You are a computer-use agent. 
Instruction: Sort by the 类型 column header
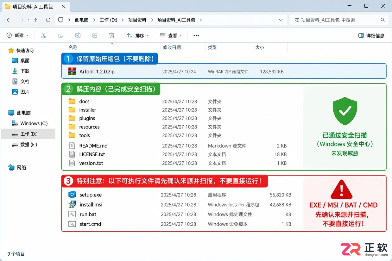point(212,47)
